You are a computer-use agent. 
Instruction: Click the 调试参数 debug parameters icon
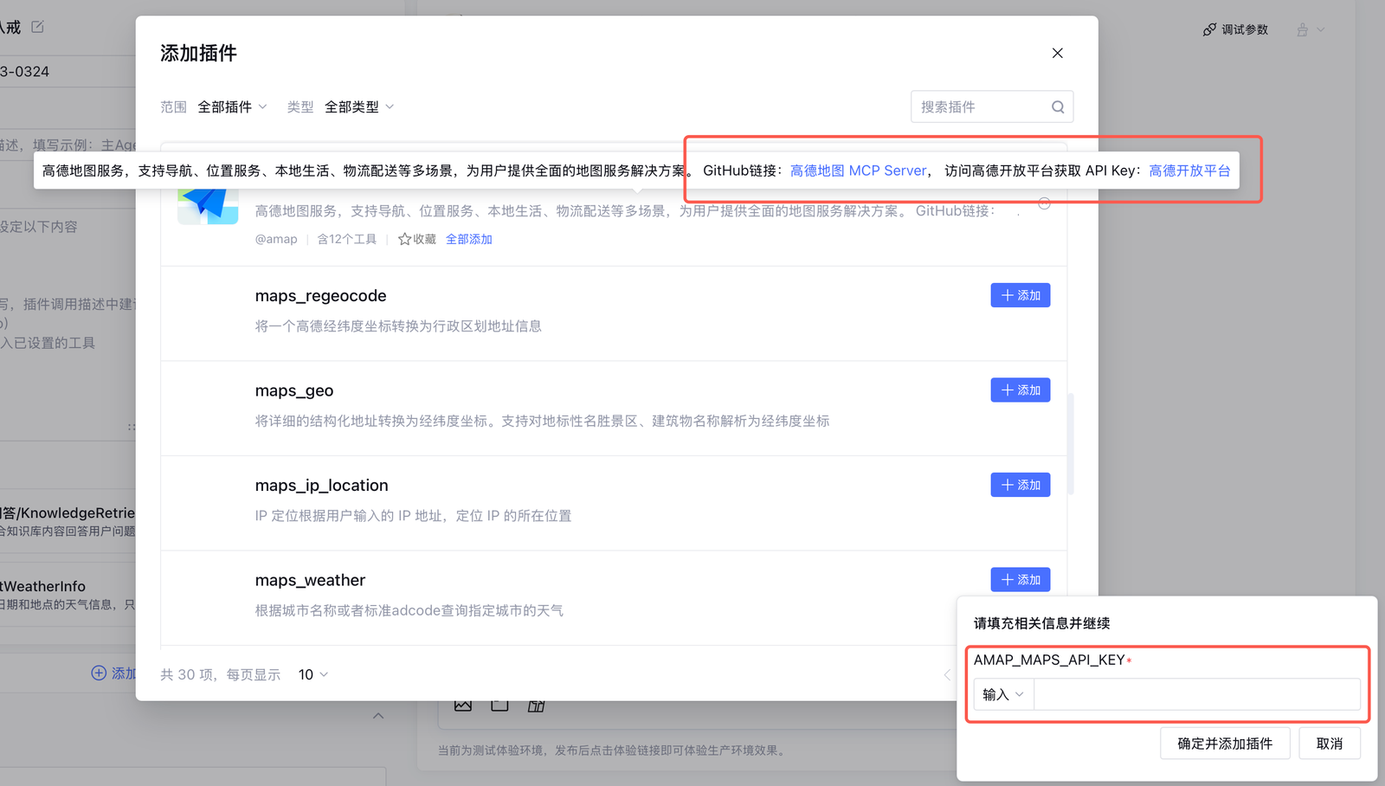(1209, 29)
